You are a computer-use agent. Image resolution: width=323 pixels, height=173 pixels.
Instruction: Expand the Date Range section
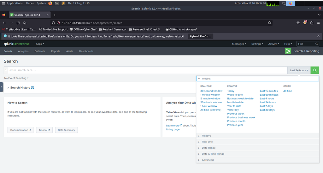257,148
